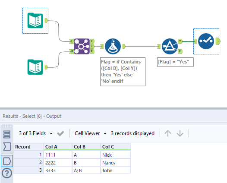Click the Col B column header

pos(86,147)
